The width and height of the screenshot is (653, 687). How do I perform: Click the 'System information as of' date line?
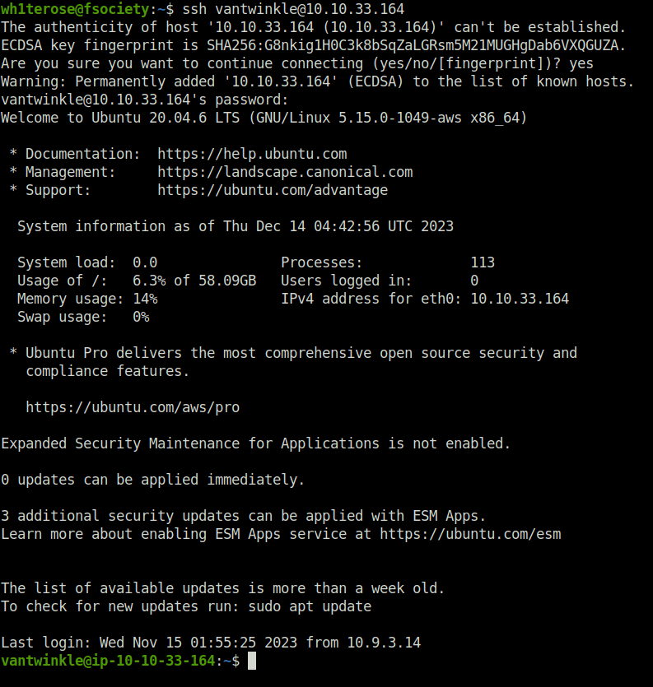pos(236,226)
